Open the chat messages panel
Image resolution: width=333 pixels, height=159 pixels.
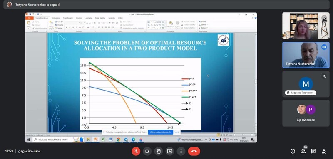(x=313, y=151)
